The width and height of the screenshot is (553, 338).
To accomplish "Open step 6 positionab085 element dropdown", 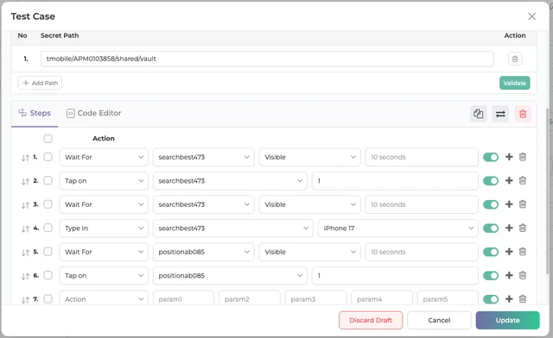I will 230,275.
